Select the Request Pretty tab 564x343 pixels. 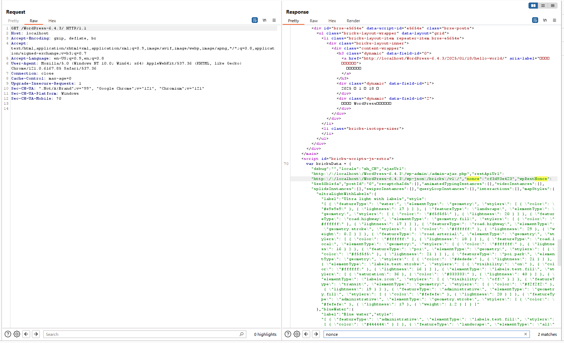point(14,21)
